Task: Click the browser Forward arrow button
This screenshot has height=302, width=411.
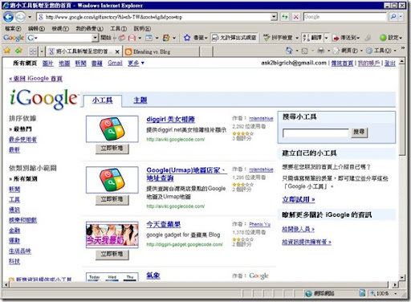Action: pos(20,17)
